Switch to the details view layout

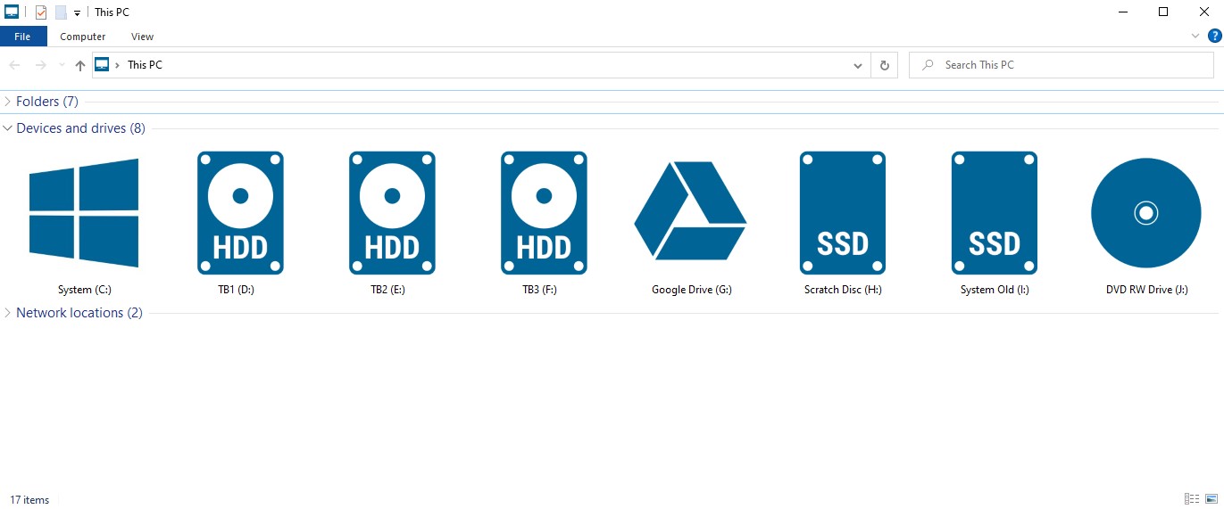click(x=1192, y=499)
